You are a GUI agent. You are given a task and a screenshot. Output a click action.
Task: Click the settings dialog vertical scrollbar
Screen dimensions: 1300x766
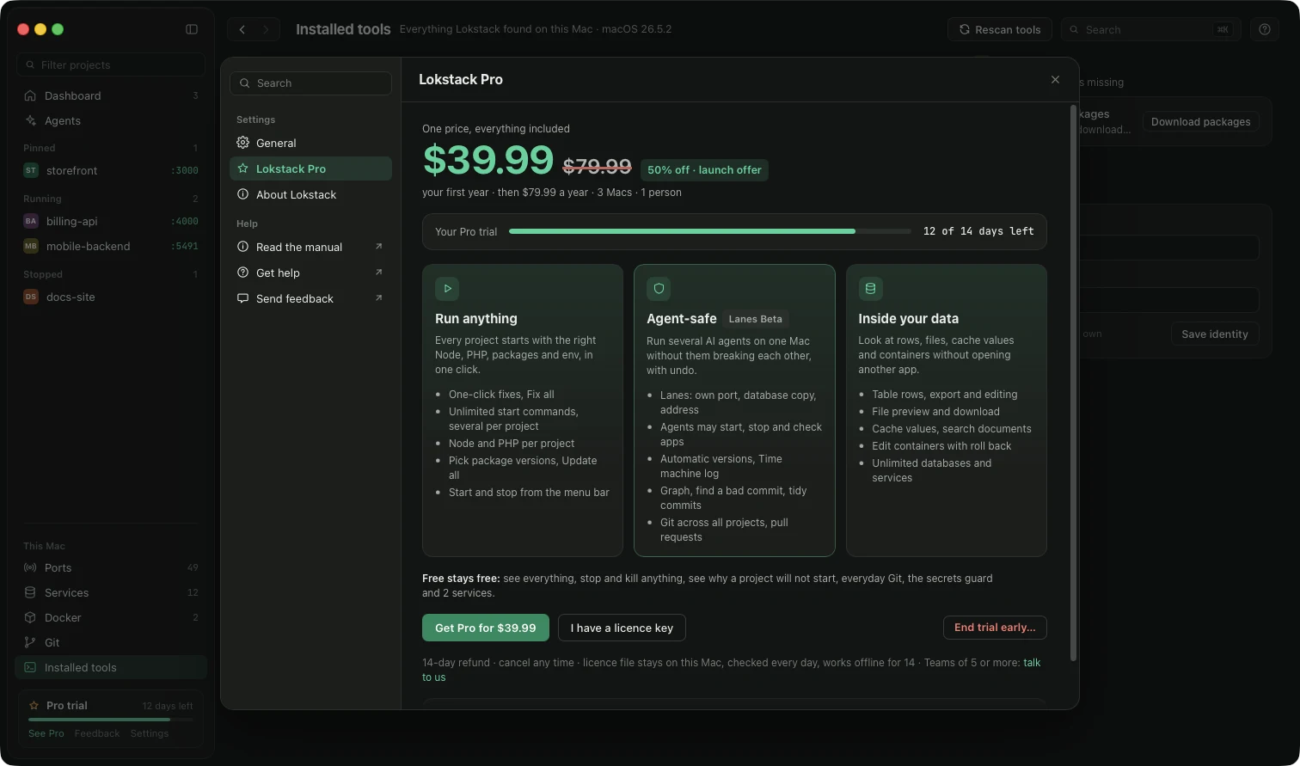coord(1073,383)
